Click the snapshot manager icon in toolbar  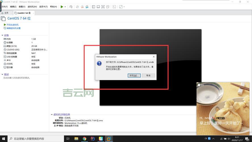[87, 7]
